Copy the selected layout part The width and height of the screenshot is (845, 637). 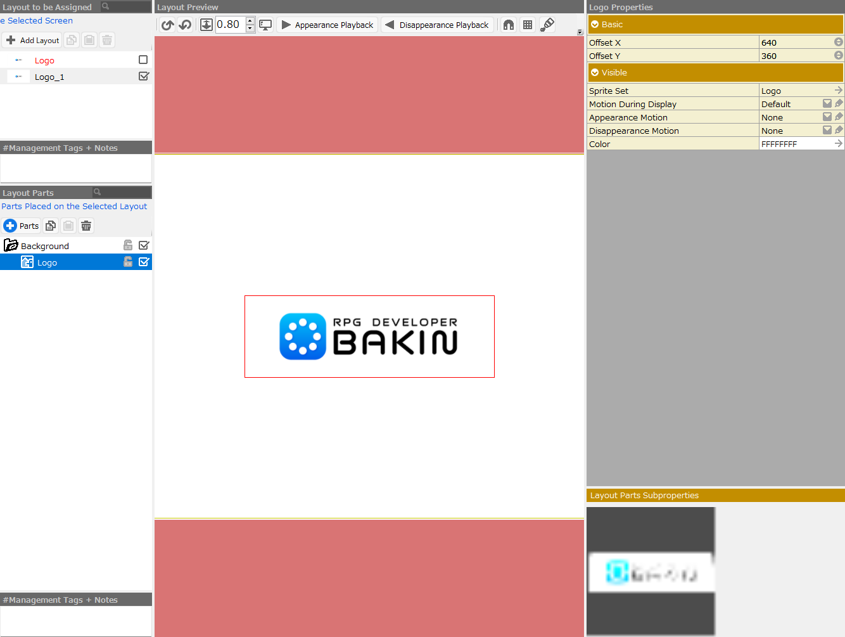pyautogui.click(x=51, y=226)
